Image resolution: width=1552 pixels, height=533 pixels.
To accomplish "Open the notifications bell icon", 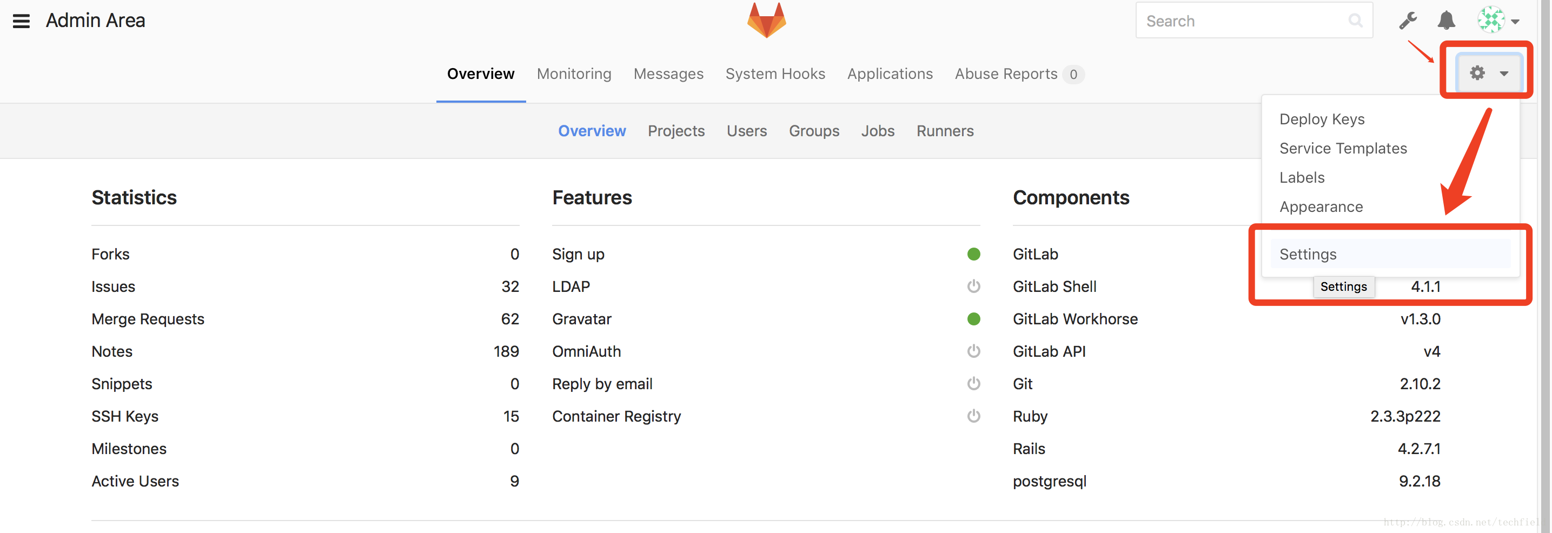I will pos(1446,21).
